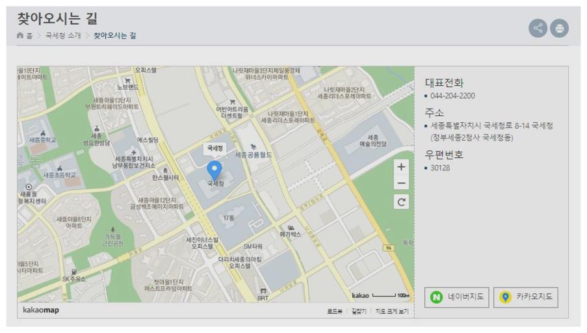Click phone number 044-204-2200

pos(452,96)
